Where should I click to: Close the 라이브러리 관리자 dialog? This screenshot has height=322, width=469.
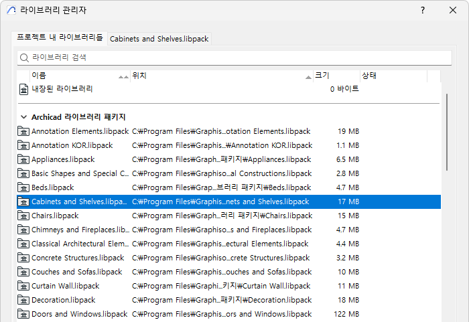click(x=453, y=10)
